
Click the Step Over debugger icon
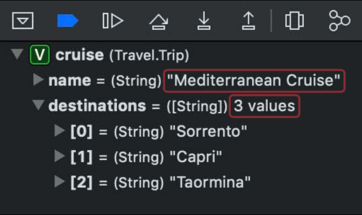point(158,22)
